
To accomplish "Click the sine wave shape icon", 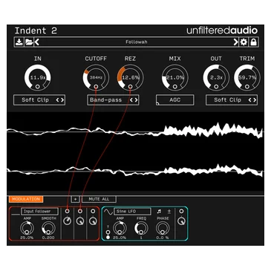I will tap(108, 212).
